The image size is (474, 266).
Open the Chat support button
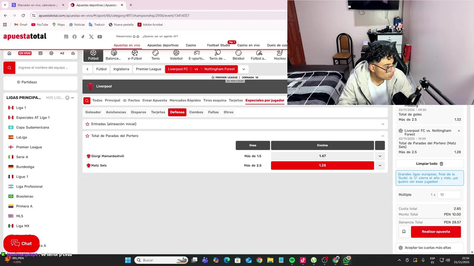pyautogui.click(x=21, y=243)
